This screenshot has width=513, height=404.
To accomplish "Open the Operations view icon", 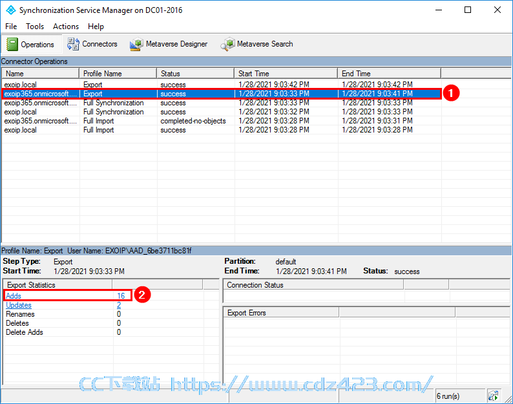I will (12, 44).
